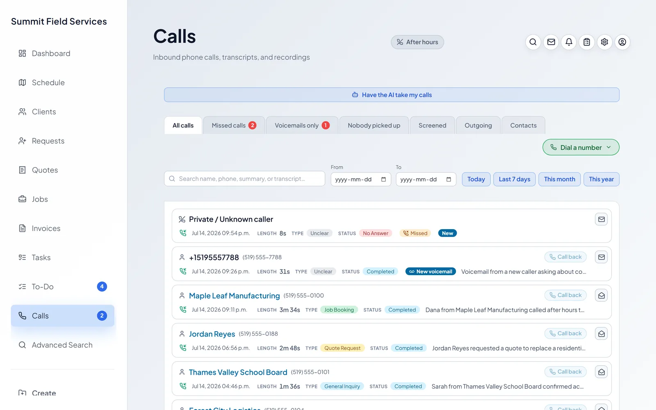Click the envelope icon on the +15195557788 row
Screen dimensions: 656x410
601,257
